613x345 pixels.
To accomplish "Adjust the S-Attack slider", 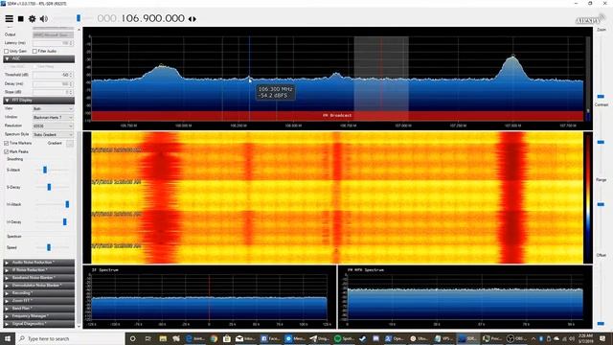I will [x=45, y=170].
